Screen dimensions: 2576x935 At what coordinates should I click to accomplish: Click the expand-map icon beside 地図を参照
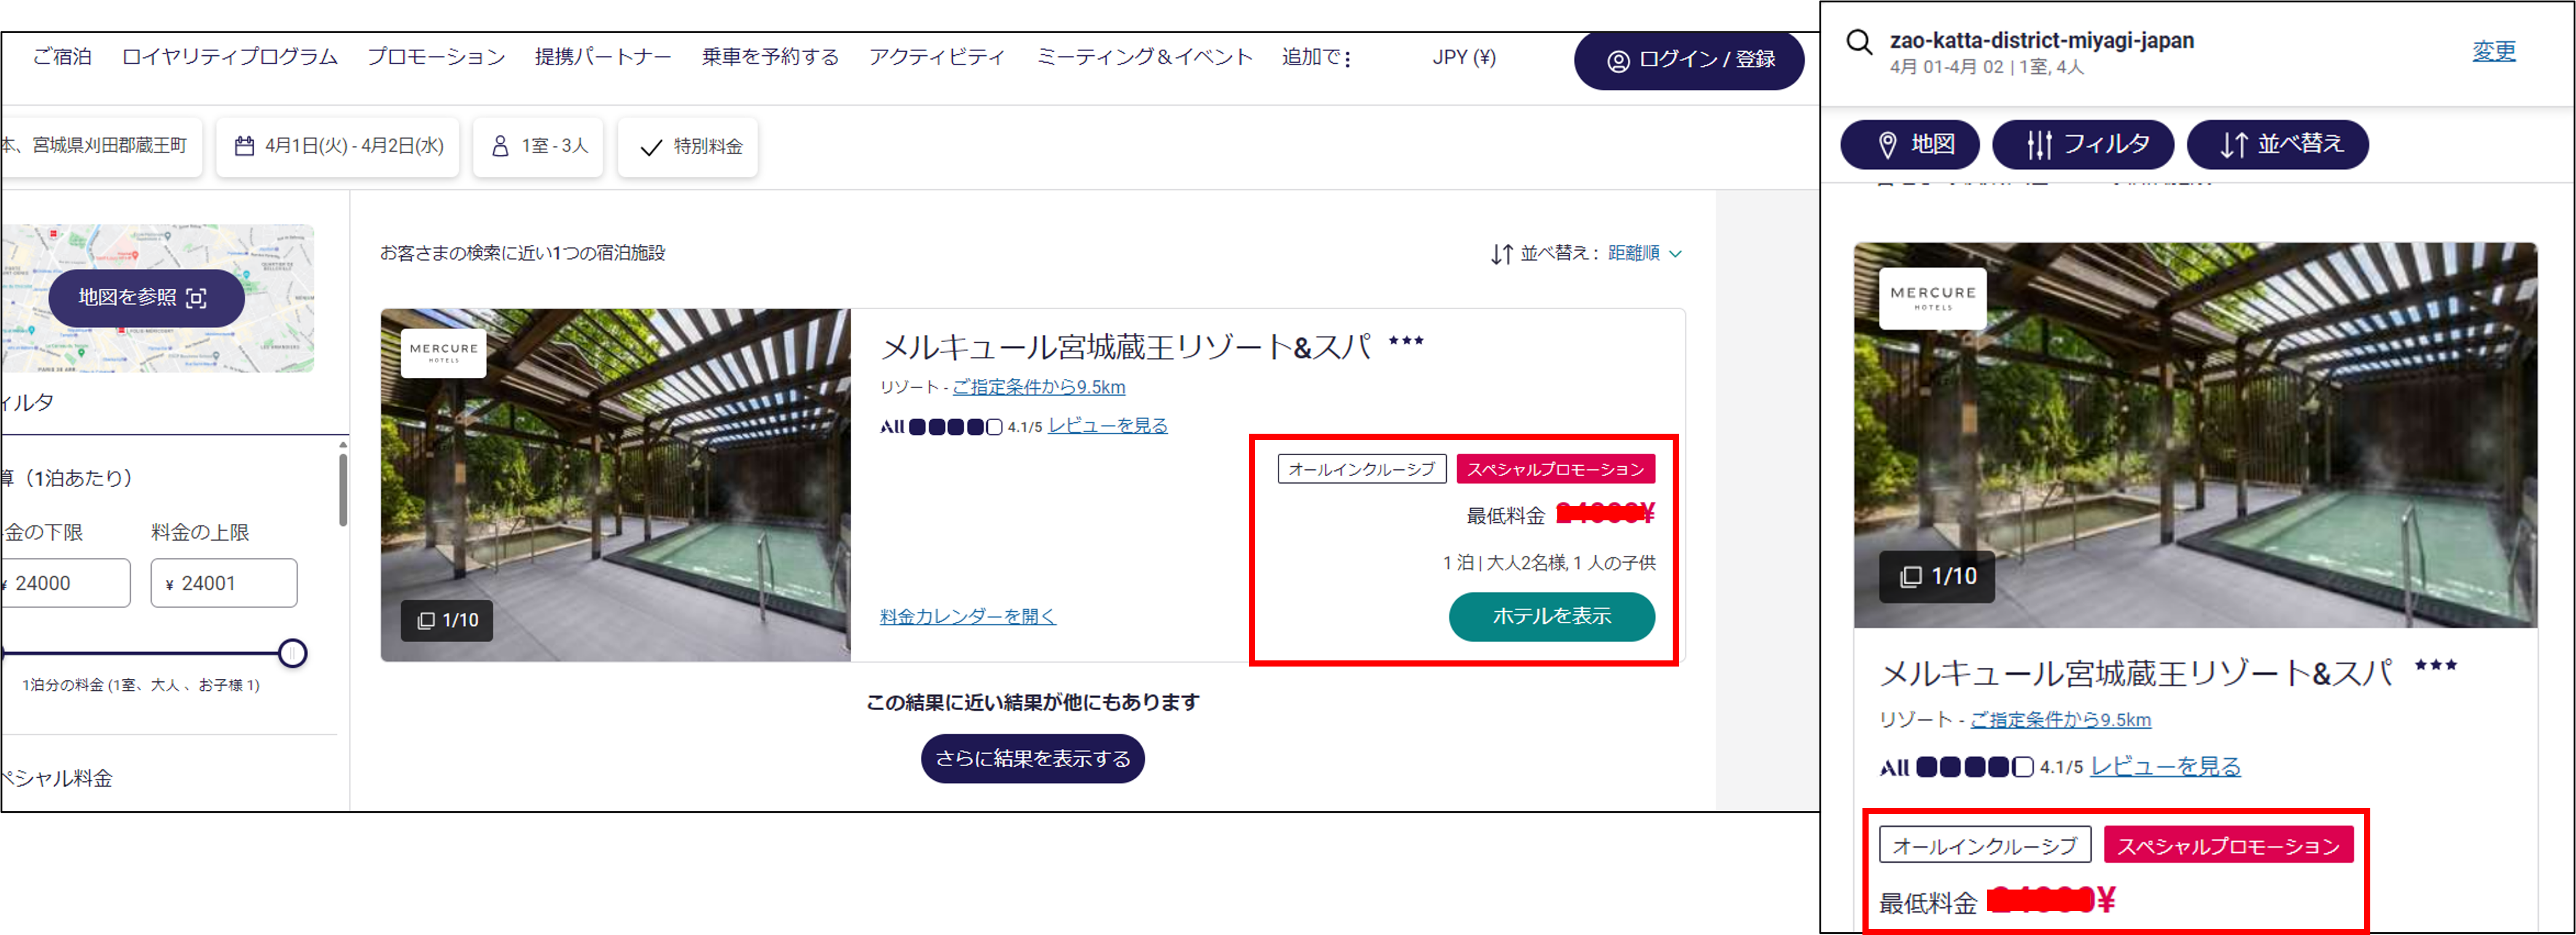197,298
